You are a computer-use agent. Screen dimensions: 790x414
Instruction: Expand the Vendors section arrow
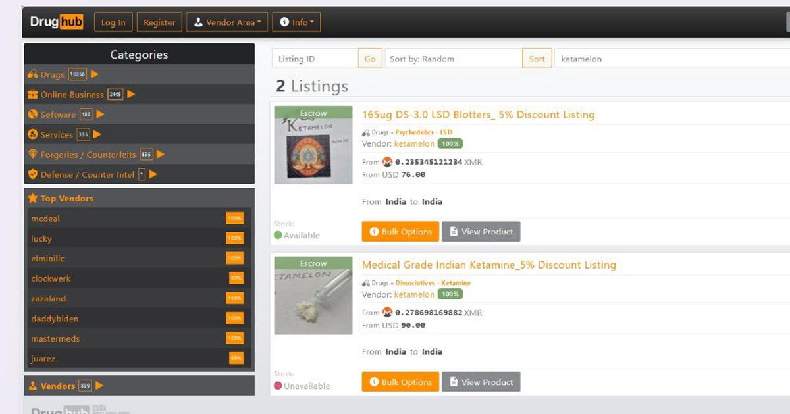[x=99, y=386]
